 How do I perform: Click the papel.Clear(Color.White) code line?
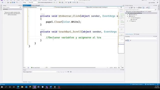tap(63, 22)
